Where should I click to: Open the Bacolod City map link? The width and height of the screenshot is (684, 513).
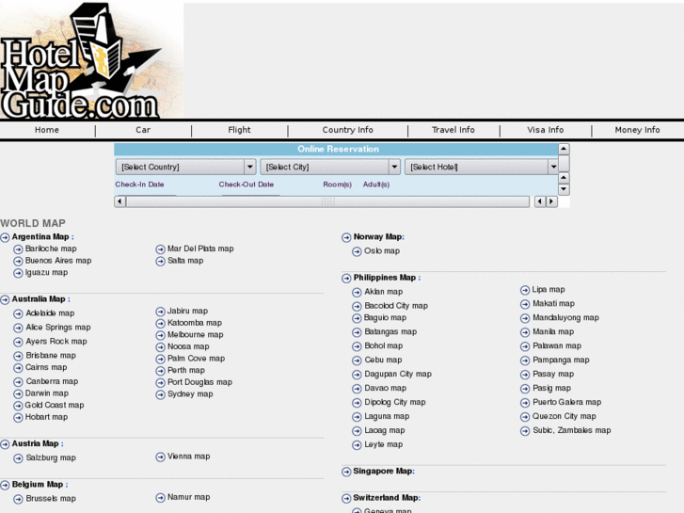coord(396,306)
